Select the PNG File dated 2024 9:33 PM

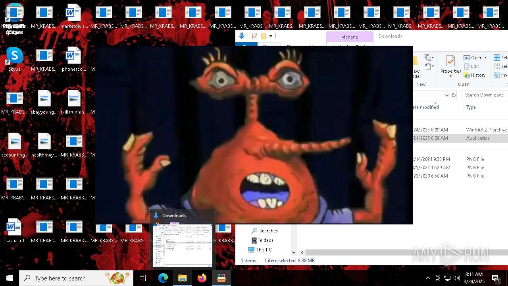pos(460,159)
